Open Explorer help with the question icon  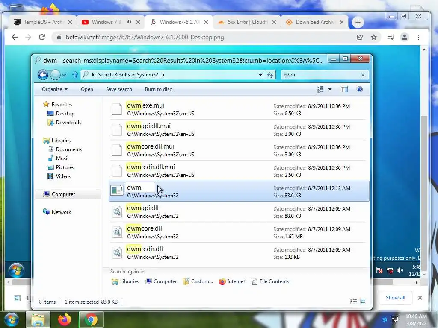coord(359,89)
